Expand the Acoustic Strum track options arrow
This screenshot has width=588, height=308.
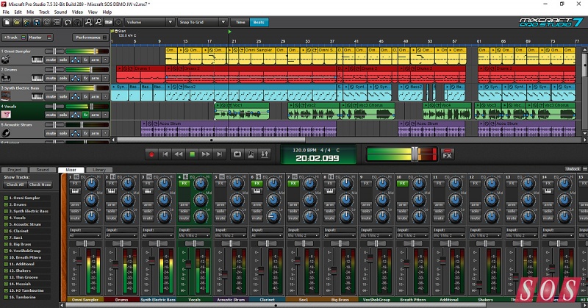coord(105,133)
